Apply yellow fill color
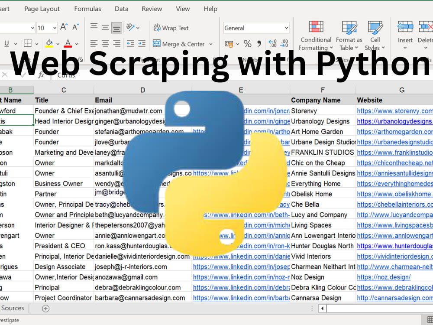Image resolution: width=433 pixels, height=325 pixels. pos(49,43)
